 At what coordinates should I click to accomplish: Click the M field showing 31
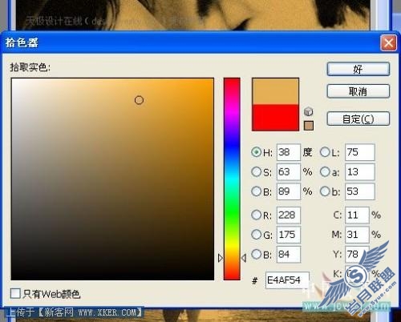(x=357, y=235)
